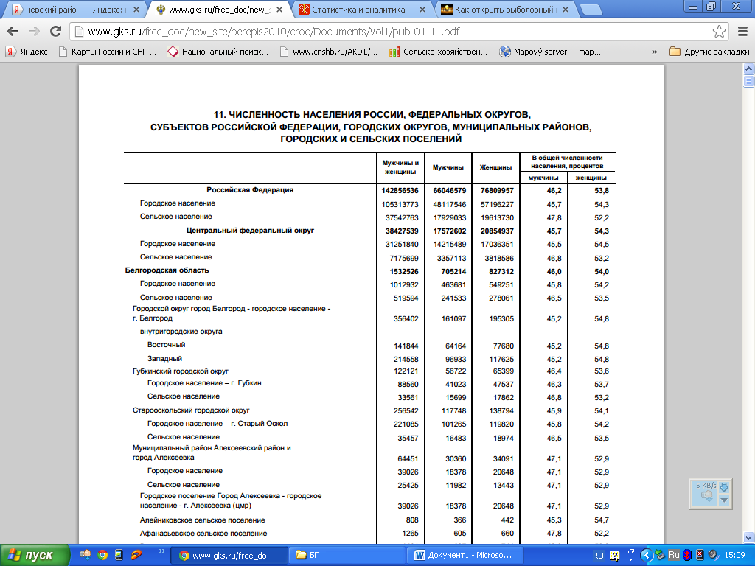Close the 'Как открыть рыболовный' tab
Screen dimensions: 755x566
click(566, 10)
